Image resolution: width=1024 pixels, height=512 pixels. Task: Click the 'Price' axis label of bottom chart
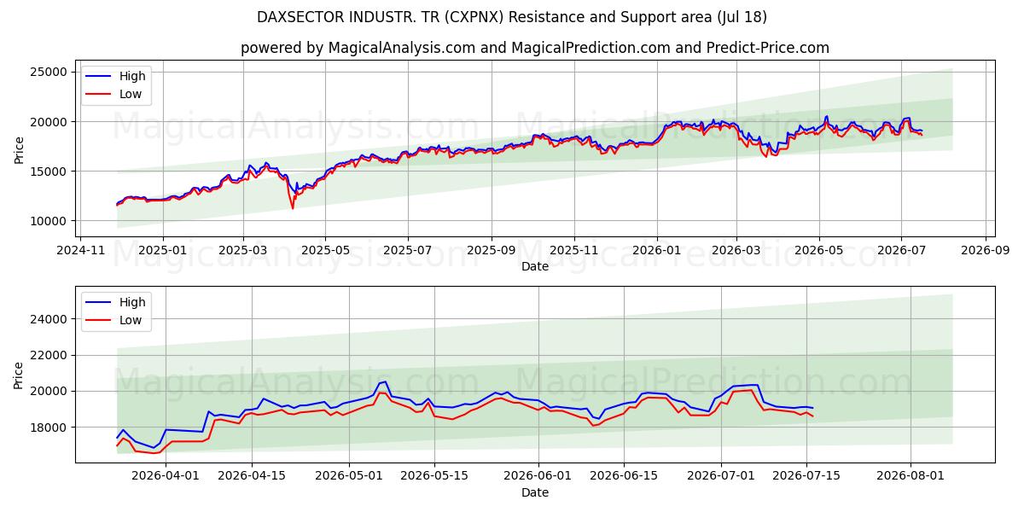(x=20, y=375)
